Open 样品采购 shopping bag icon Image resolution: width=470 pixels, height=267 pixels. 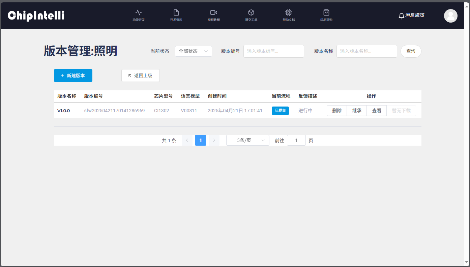click(x=326, y=12)
